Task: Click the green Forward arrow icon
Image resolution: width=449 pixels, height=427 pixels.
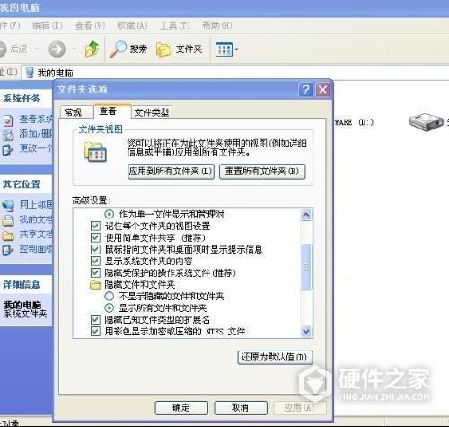Action: coord(57,49)
